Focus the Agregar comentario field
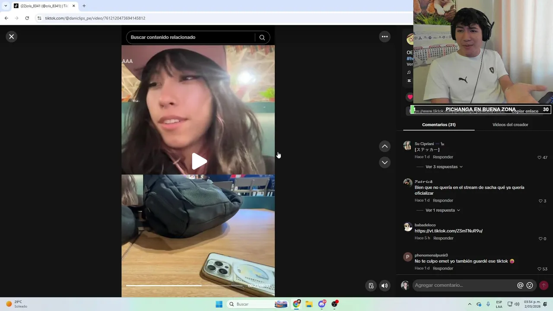Screen dimensions: 553x311 (464, 286)
